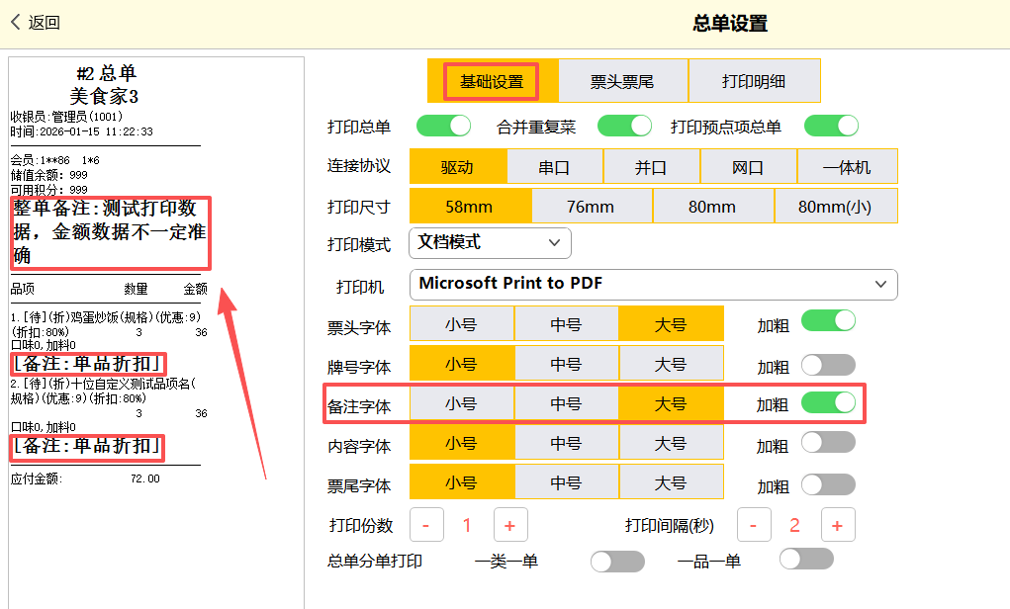Enable the 一品一单 switch
This screenshot has height=609, width=1010.
[805, 560]
